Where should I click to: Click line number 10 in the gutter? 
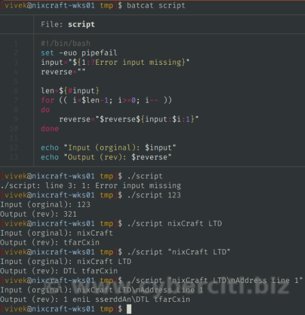(14, 128)
